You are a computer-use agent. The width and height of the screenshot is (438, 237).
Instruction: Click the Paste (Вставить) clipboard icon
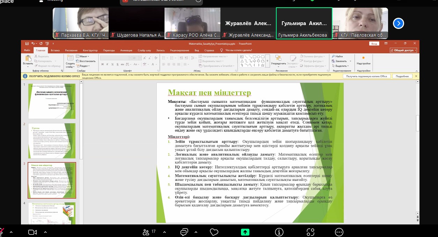[x=28, y=59]
